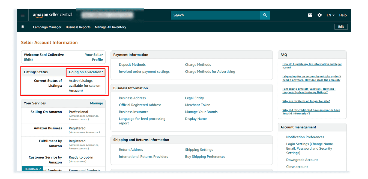Open Business Reports from the top bar

78,27
